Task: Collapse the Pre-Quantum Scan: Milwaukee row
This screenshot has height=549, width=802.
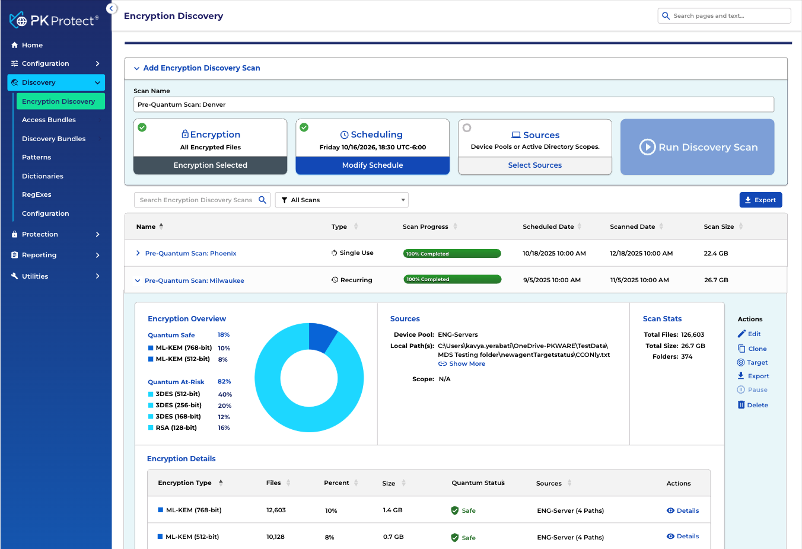Action: point(138,280)
